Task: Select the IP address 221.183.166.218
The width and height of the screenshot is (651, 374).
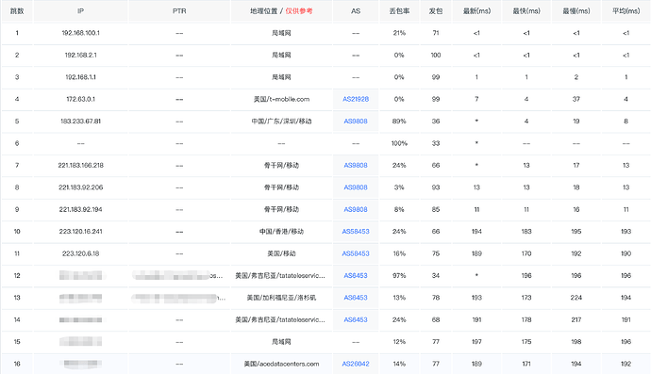Action: click(80, 165)
